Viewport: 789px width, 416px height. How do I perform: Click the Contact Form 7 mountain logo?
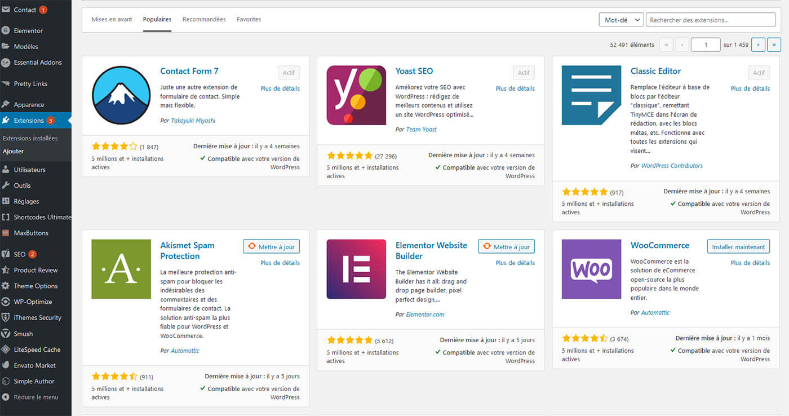pos(121,95)
